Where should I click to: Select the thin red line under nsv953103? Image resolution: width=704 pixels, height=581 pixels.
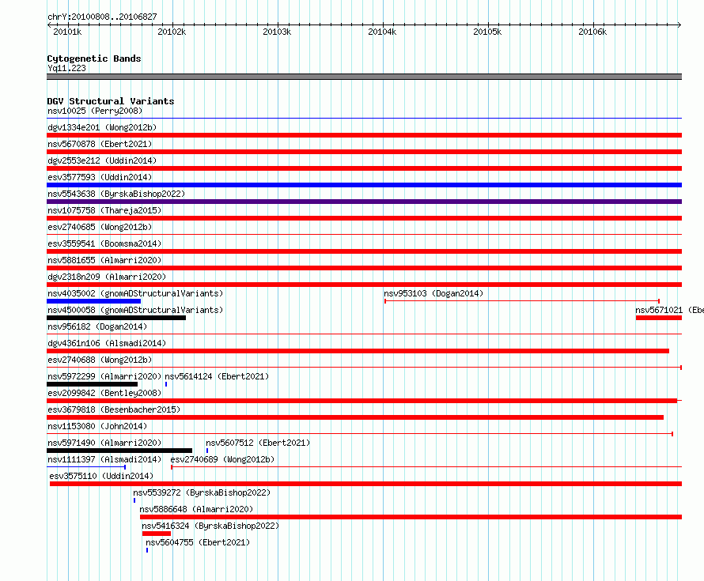tap(522, 301)
